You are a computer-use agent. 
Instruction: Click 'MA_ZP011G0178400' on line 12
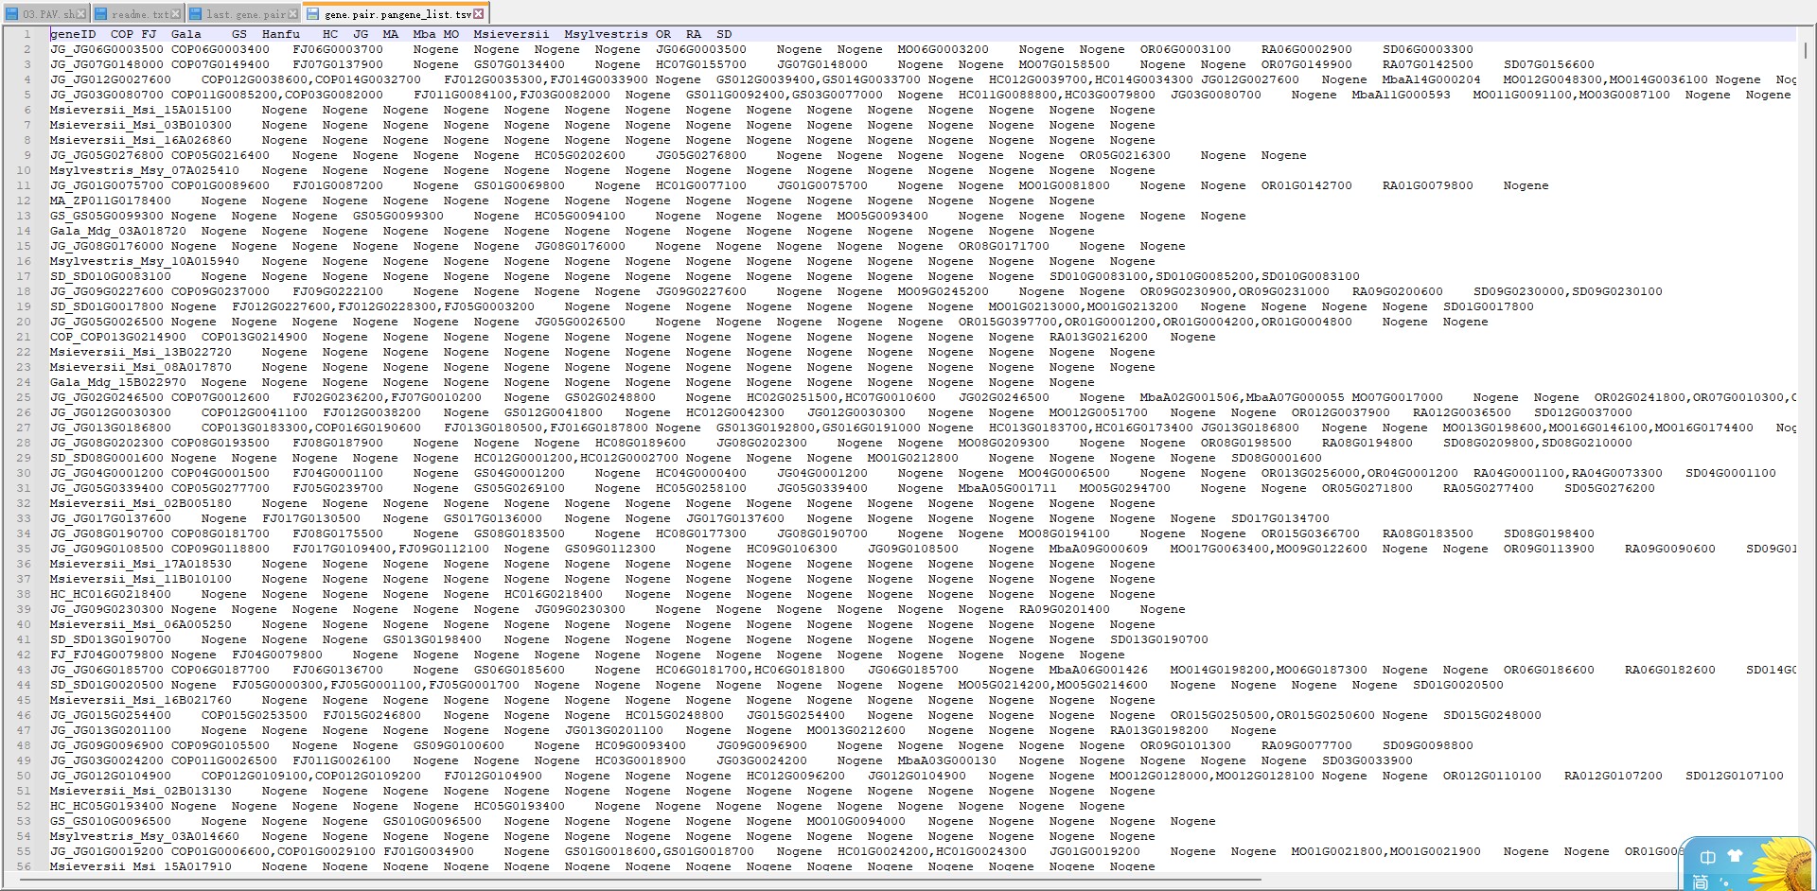111,201
